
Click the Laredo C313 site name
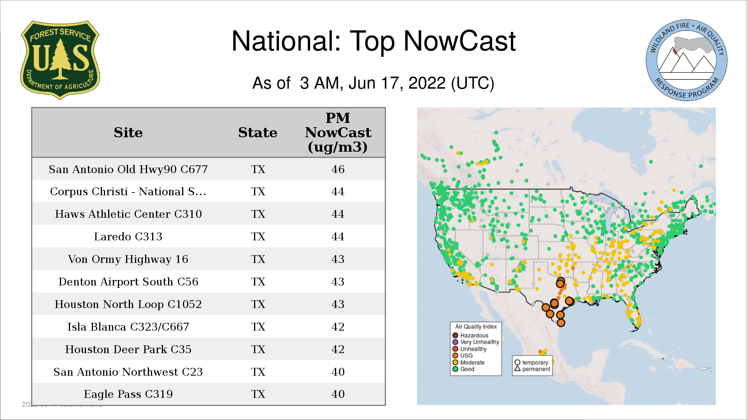[128, 236]
